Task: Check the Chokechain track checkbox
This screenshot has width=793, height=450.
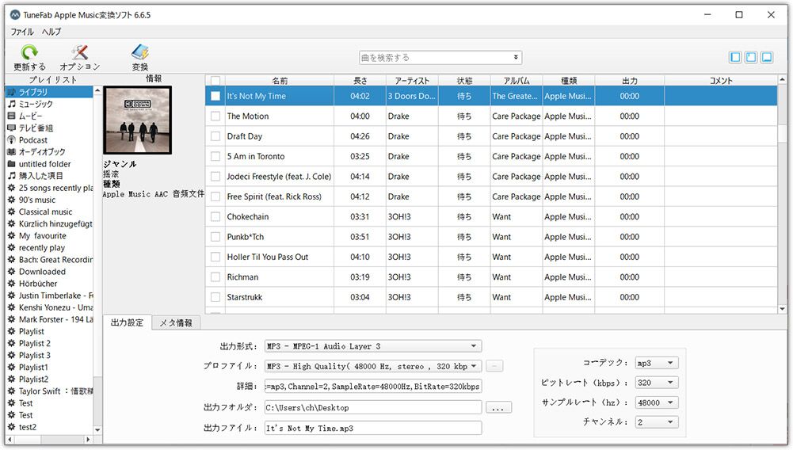Action: pos(215,217)
